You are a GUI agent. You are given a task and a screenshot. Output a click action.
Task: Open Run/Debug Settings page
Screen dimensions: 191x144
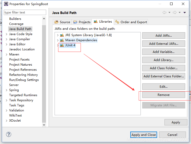click(24, 80)
